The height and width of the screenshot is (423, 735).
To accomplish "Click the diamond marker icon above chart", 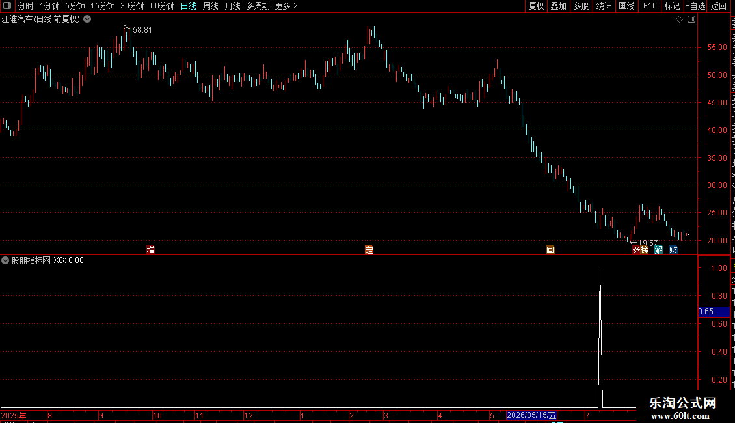I will (x=679, y=20).
